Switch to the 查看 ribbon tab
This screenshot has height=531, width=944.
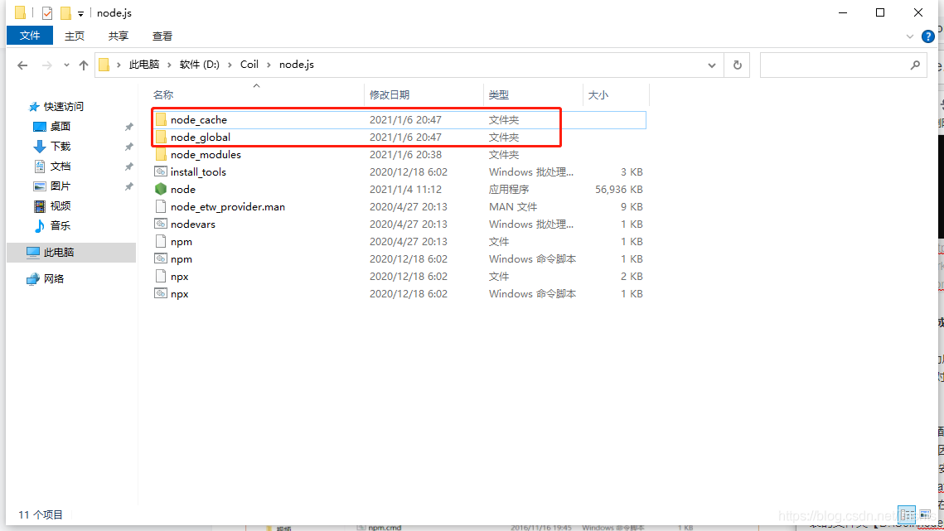click(162, 36)
